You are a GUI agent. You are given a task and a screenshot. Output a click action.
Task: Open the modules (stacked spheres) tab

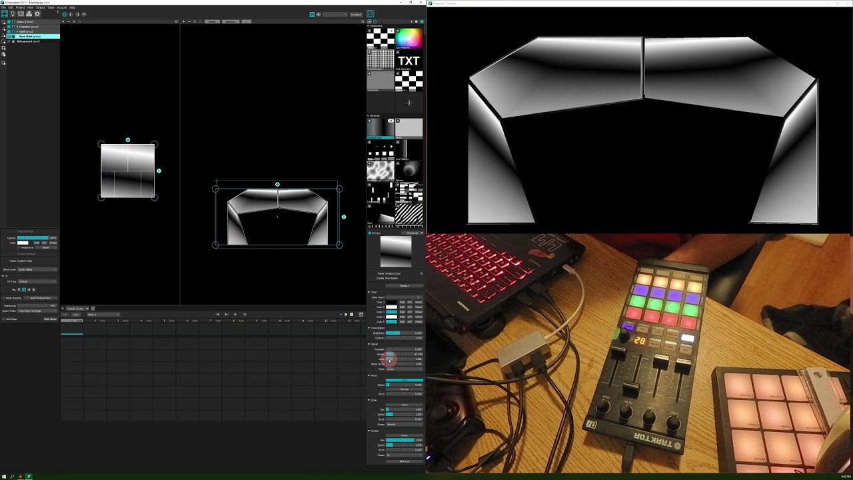pyautogui.click(x=29, y=13)
